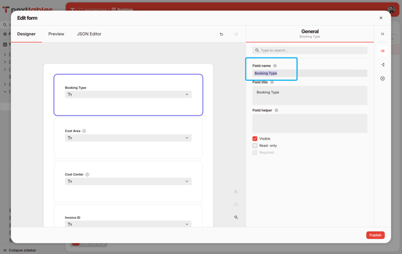
Task: Open the Invoice ID dropdown
Action: (x=128, y=224)
